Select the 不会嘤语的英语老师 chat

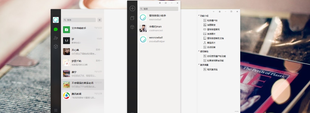[82, 84]
